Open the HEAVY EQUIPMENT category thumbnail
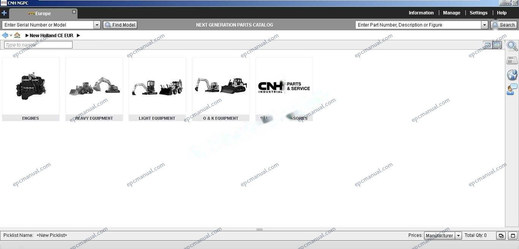Screen dimensions: 519x249 (94, 86)
